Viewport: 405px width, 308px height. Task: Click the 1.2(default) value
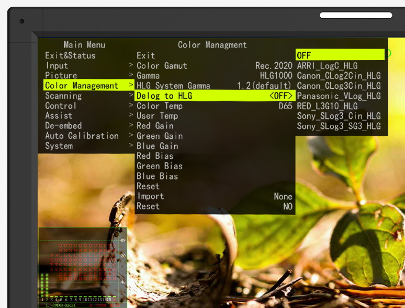point(264,86)
